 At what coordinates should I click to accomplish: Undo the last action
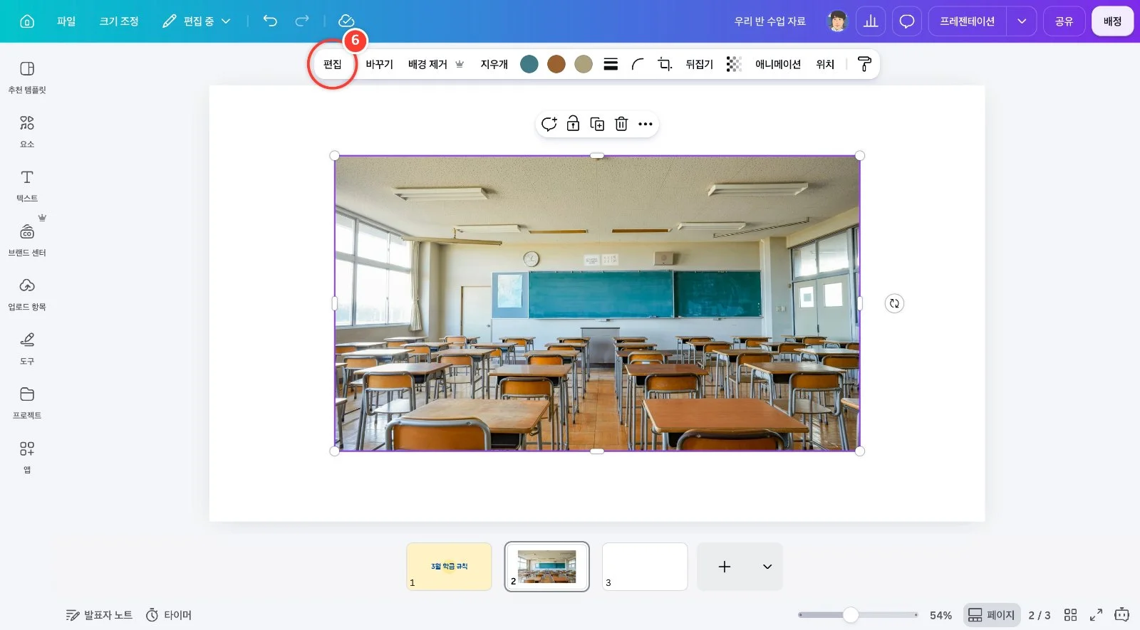(270, 21)
